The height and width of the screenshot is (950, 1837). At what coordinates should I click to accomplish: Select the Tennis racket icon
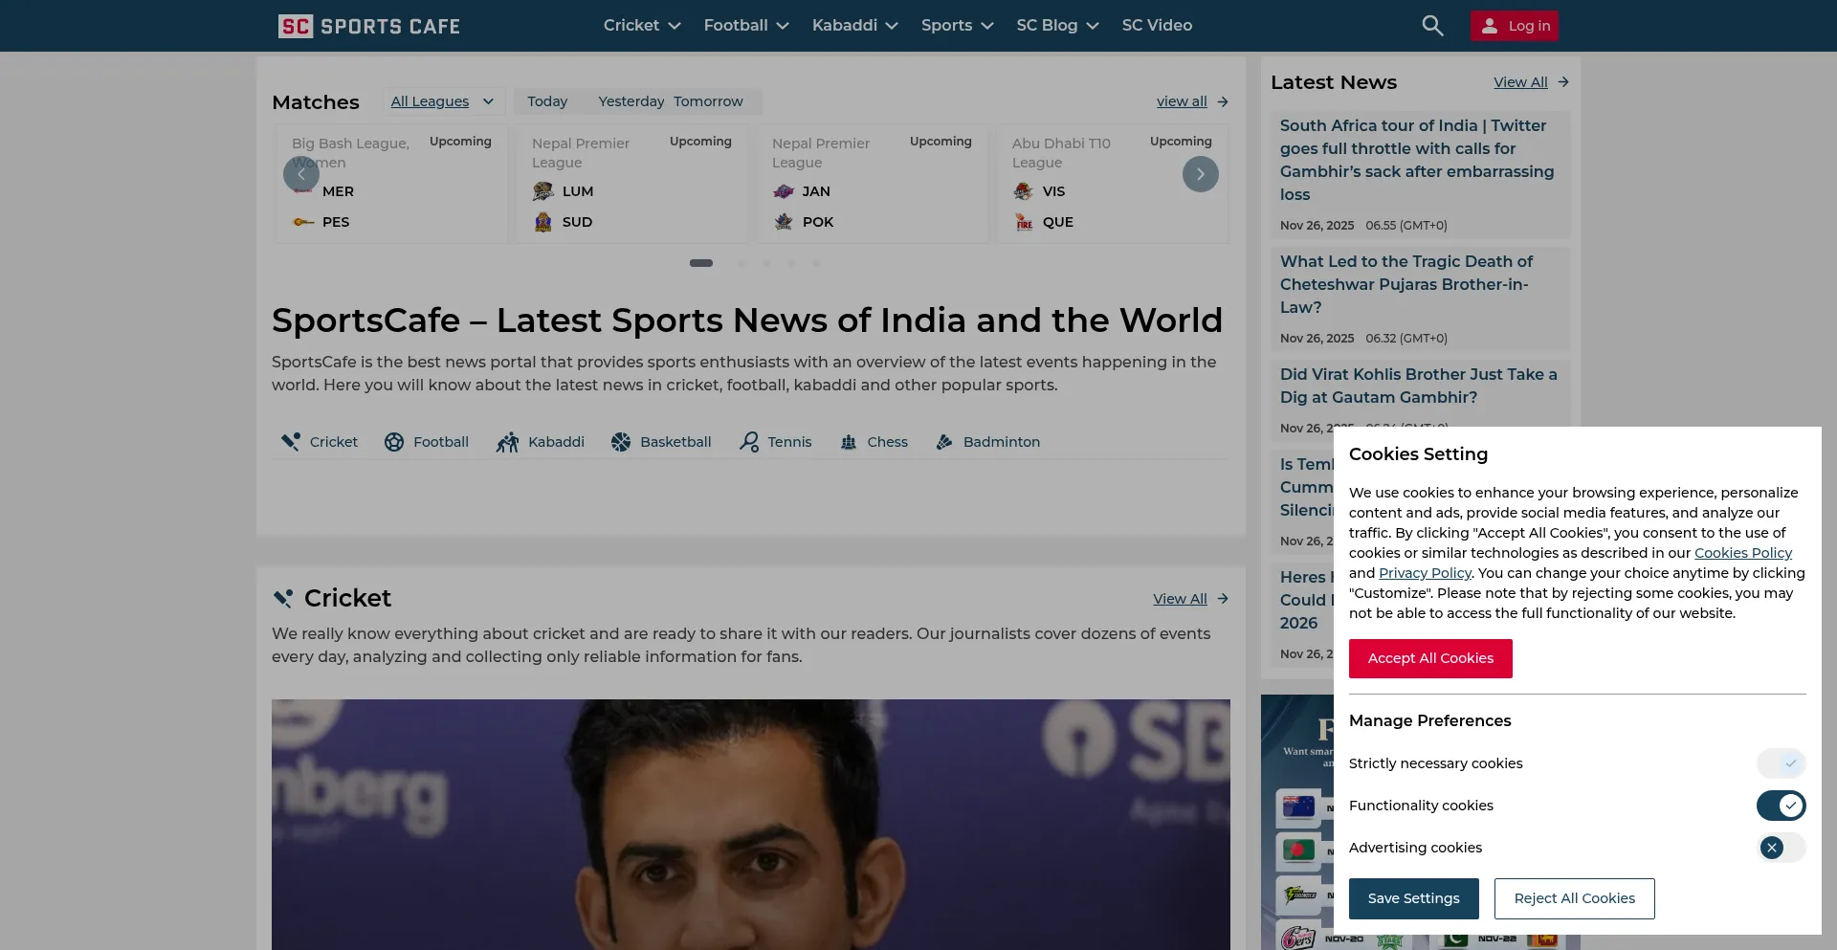click(749, 442)
